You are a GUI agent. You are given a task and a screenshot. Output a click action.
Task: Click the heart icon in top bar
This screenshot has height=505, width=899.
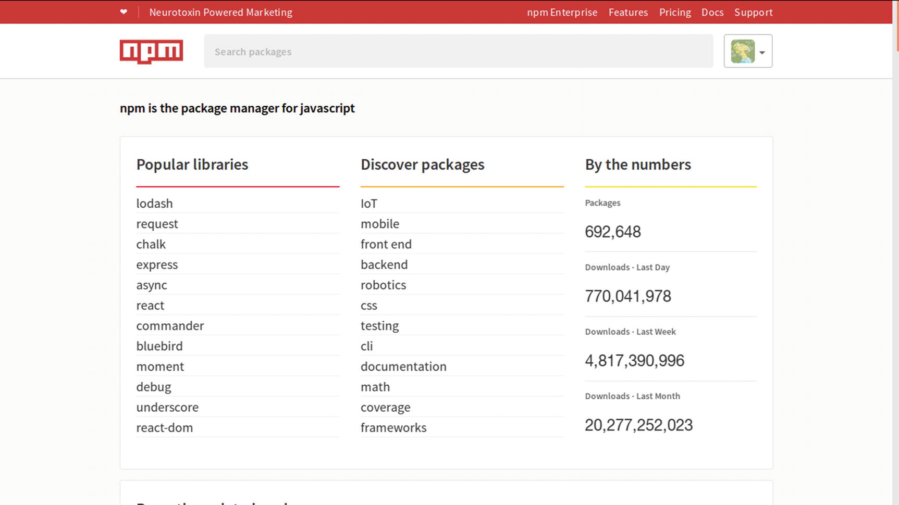[x=124, y=12]
